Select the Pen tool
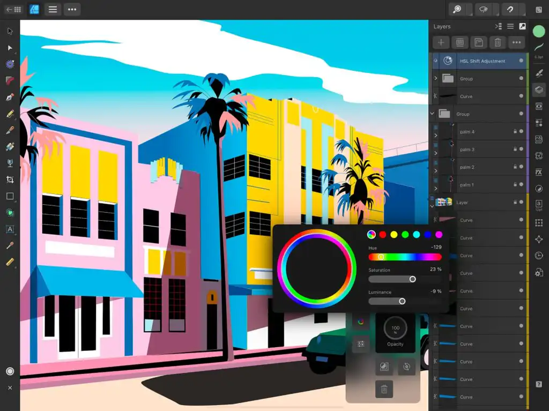Screen dimensions: 549x411 (9, 97)
